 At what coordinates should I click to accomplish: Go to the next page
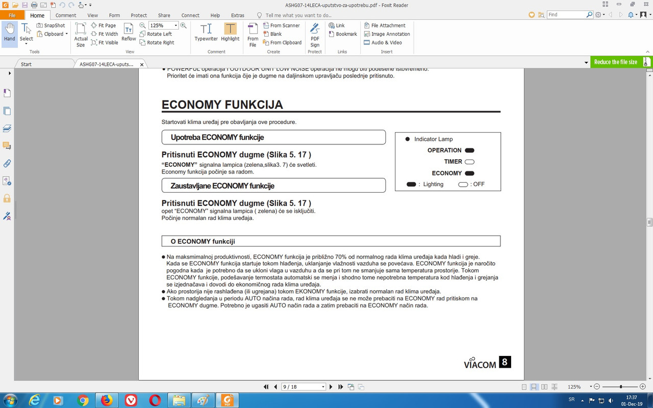click(x=331, y=387)
